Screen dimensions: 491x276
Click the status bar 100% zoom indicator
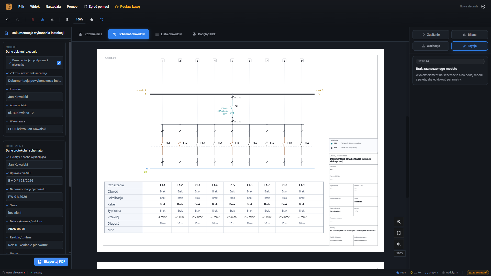pyautogui.click(x=401, y=273)
